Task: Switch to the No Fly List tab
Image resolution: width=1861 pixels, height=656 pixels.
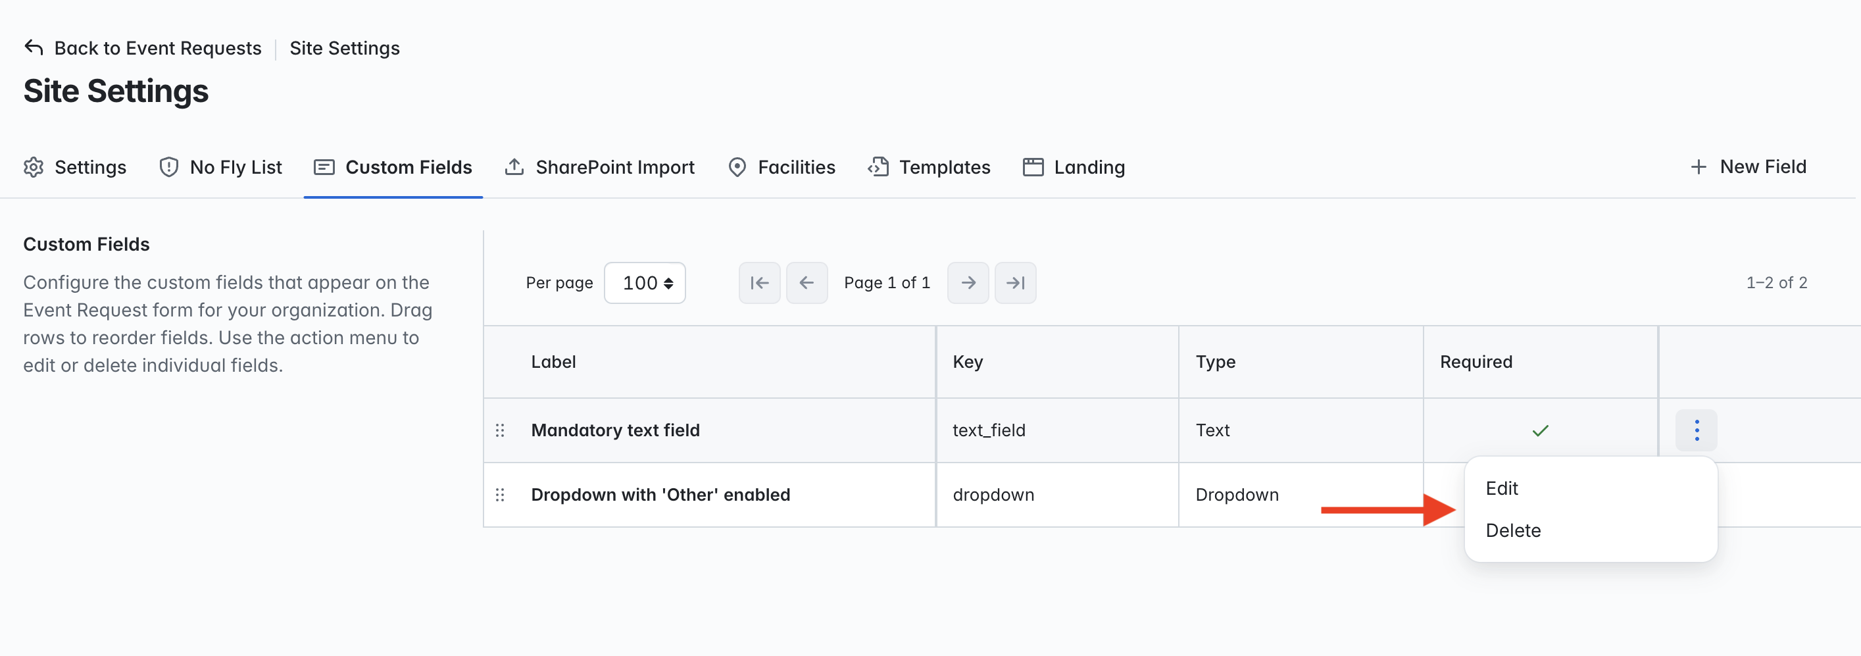Action: (221, 167)
